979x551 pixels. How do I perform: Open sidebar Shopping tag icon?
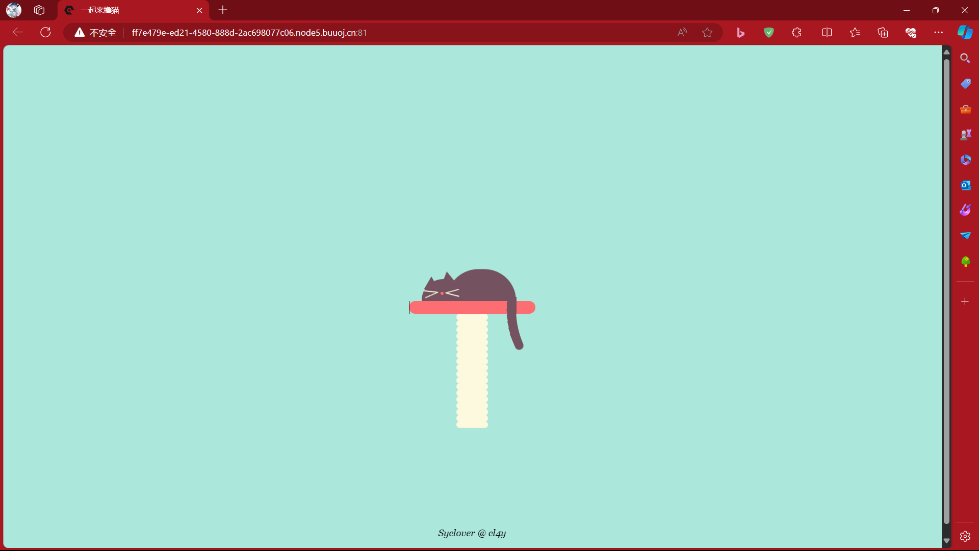[x=965, y=84]
